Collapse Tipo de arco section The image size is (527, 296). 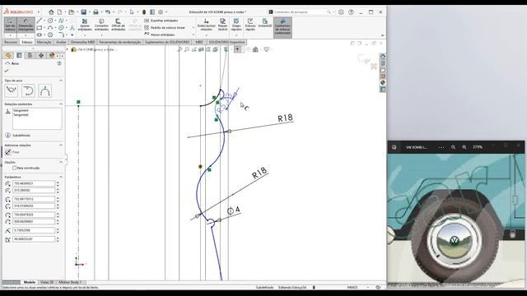(61, 81)
